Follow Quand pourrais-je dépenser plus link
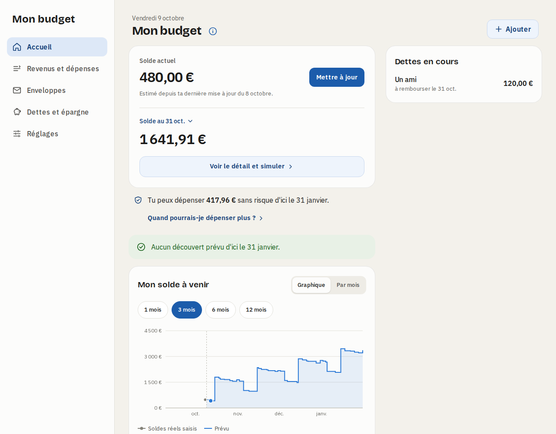The image size is (556, 434). tap(205, 218)
